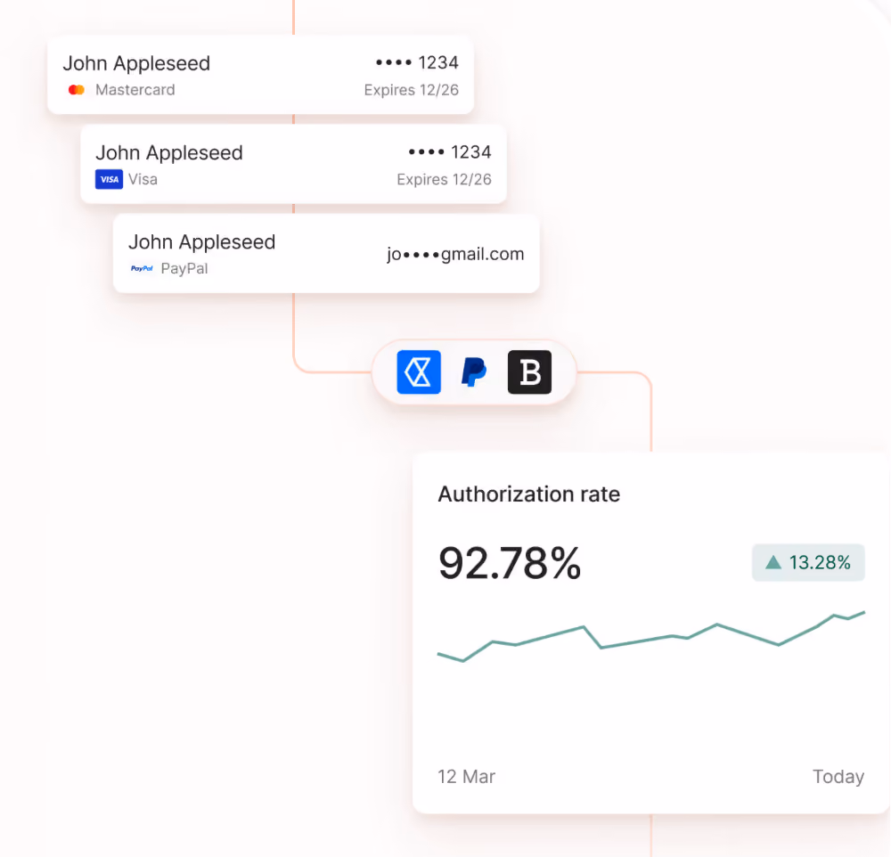Click the small PayPal logo in card

pyautogui.click(x=142, y=268)
